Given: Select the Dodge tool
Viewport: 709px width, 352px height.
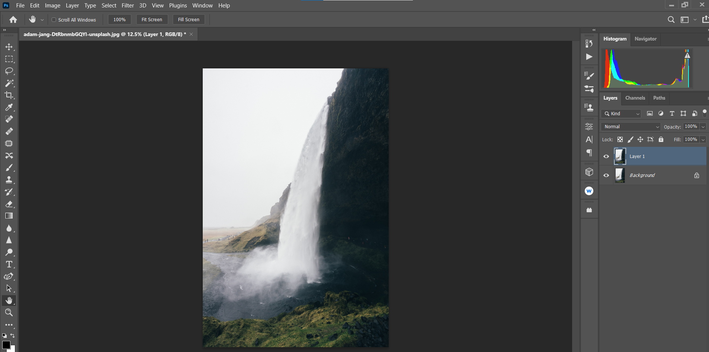Looking at the screenshot, I should tap(9, 252).
